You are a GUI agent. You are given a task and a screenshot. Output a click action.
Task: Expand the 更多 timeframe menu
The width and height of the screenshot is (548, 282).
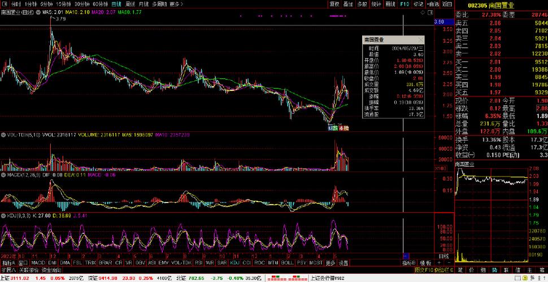[177, 4]
